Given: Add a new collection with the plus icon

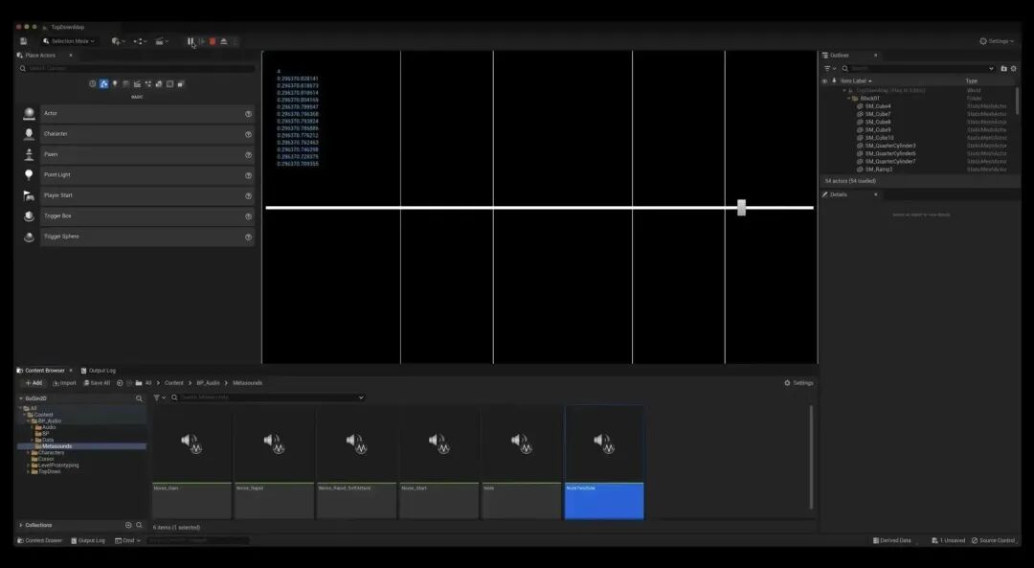Looking at the screenshot, I should tap(128, 526).
